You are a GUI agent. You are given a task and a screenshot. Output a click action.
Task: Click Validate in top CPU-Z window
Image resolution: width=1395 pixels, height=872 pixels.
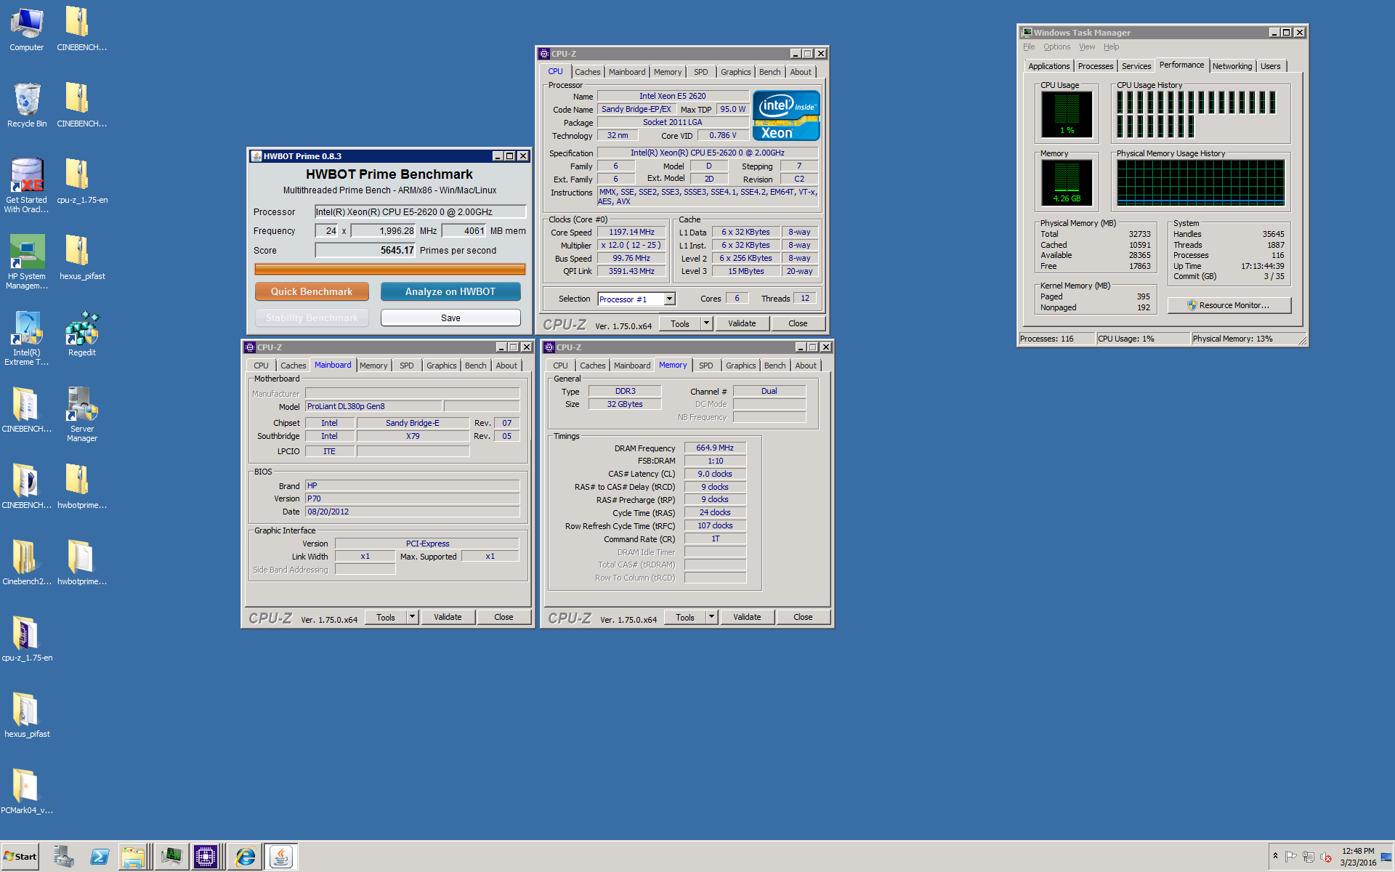pyautogui.click(x=742, y=323)
